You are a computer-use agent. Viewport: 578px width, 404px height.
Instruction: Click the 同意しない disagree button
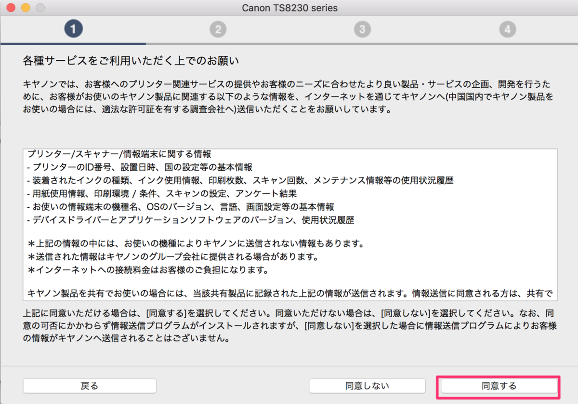pos(367,386)
